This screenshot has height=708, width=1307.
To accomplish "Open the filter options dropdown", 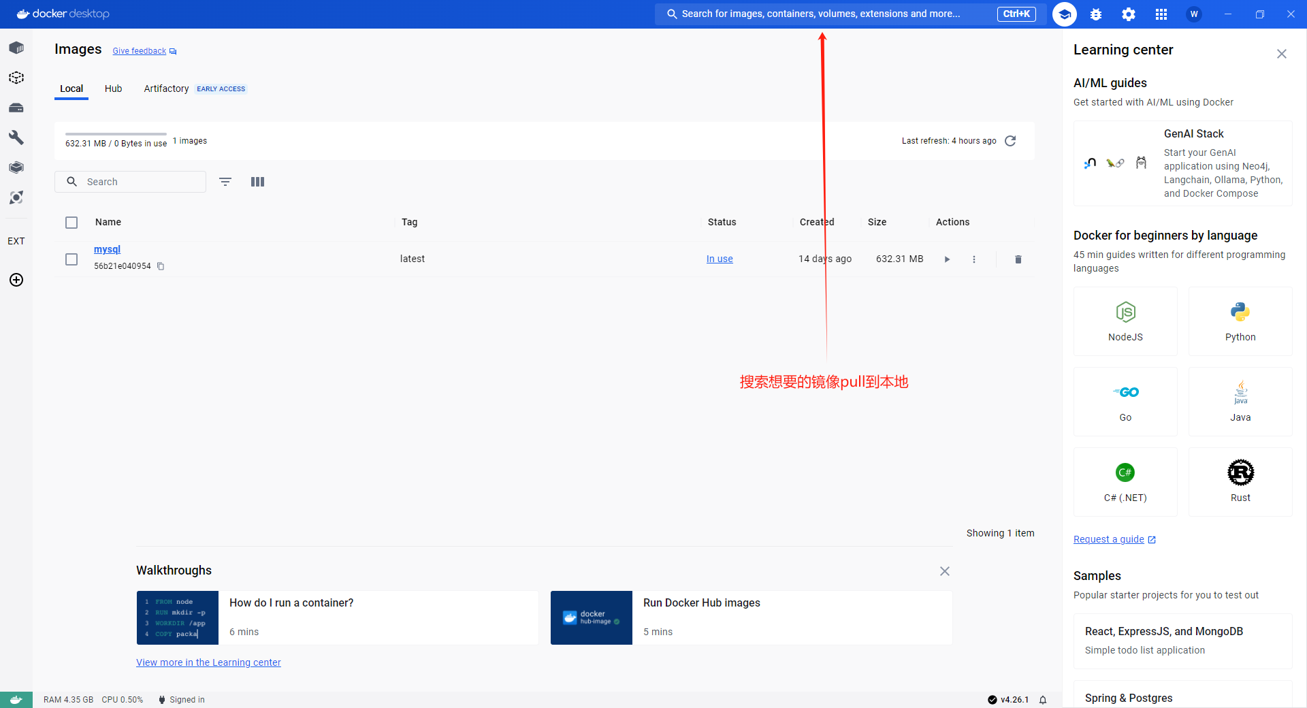I will click(x=225, y=182).
